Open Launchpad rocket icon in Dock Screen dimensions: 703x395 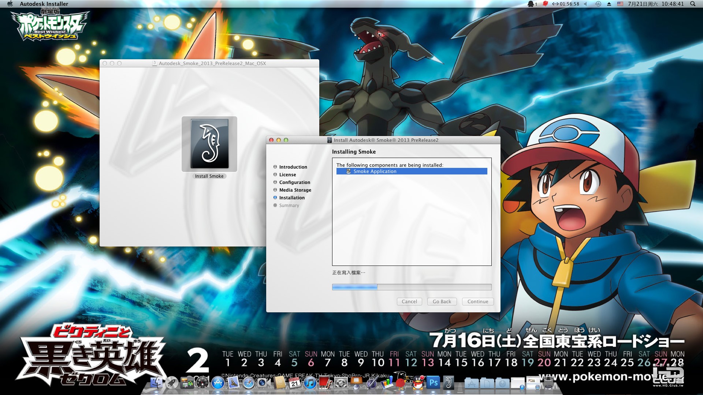tap(172, 383)
